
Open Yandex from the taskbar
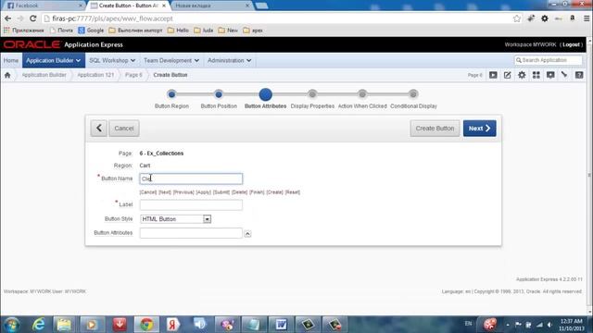point(172,325)
